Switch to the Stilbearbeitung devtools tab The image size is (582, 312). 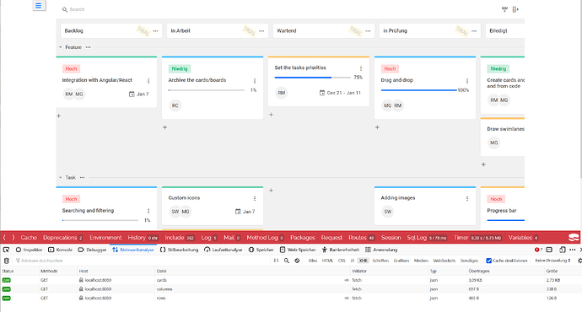pyautogui.click(x=179, y=250)
